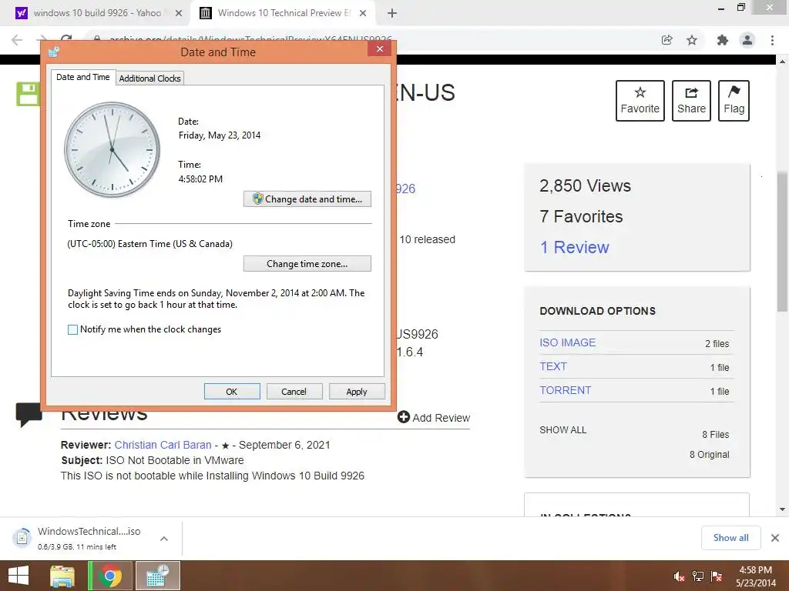This screenshot has width=789, height=591.
Task: Click the 'Friday, May 23, 2014' date text
Action: pos(220,135)
